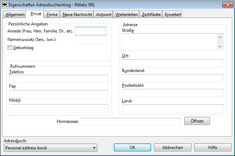The height and width of the screenshot is (156, 235).
Task: Click the Abbrechen button
Action: (x=173, y=148)
